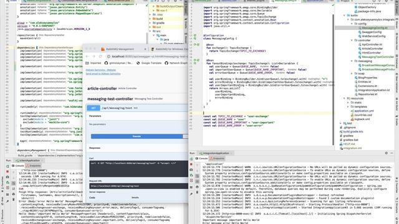Stop the left window's running application
Image resolution: width=399 pixels, height=224 pixels.
coord(7,172)
